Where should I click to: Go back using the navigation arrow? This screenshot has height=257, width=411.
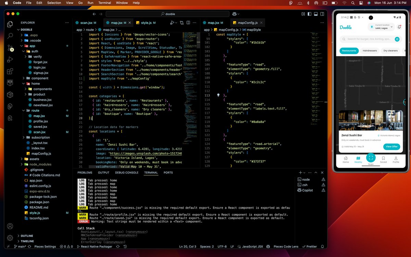94,14
